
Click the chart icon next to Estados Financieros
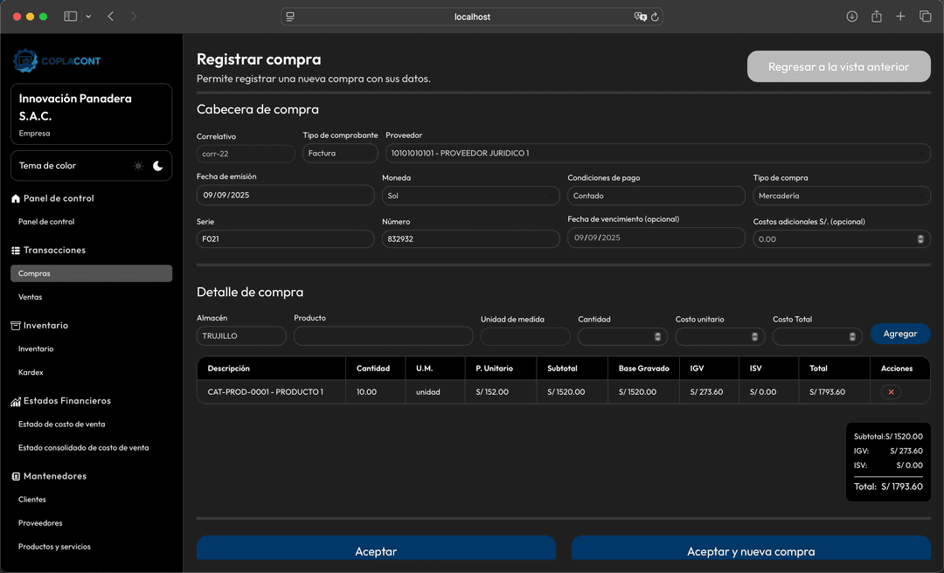pyautogui.click(x=14, y=401)
